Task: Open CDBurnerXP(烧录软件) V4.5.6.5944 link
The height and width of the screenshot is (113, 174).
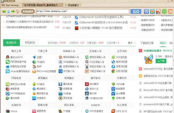Action: (x=103, y=22)
